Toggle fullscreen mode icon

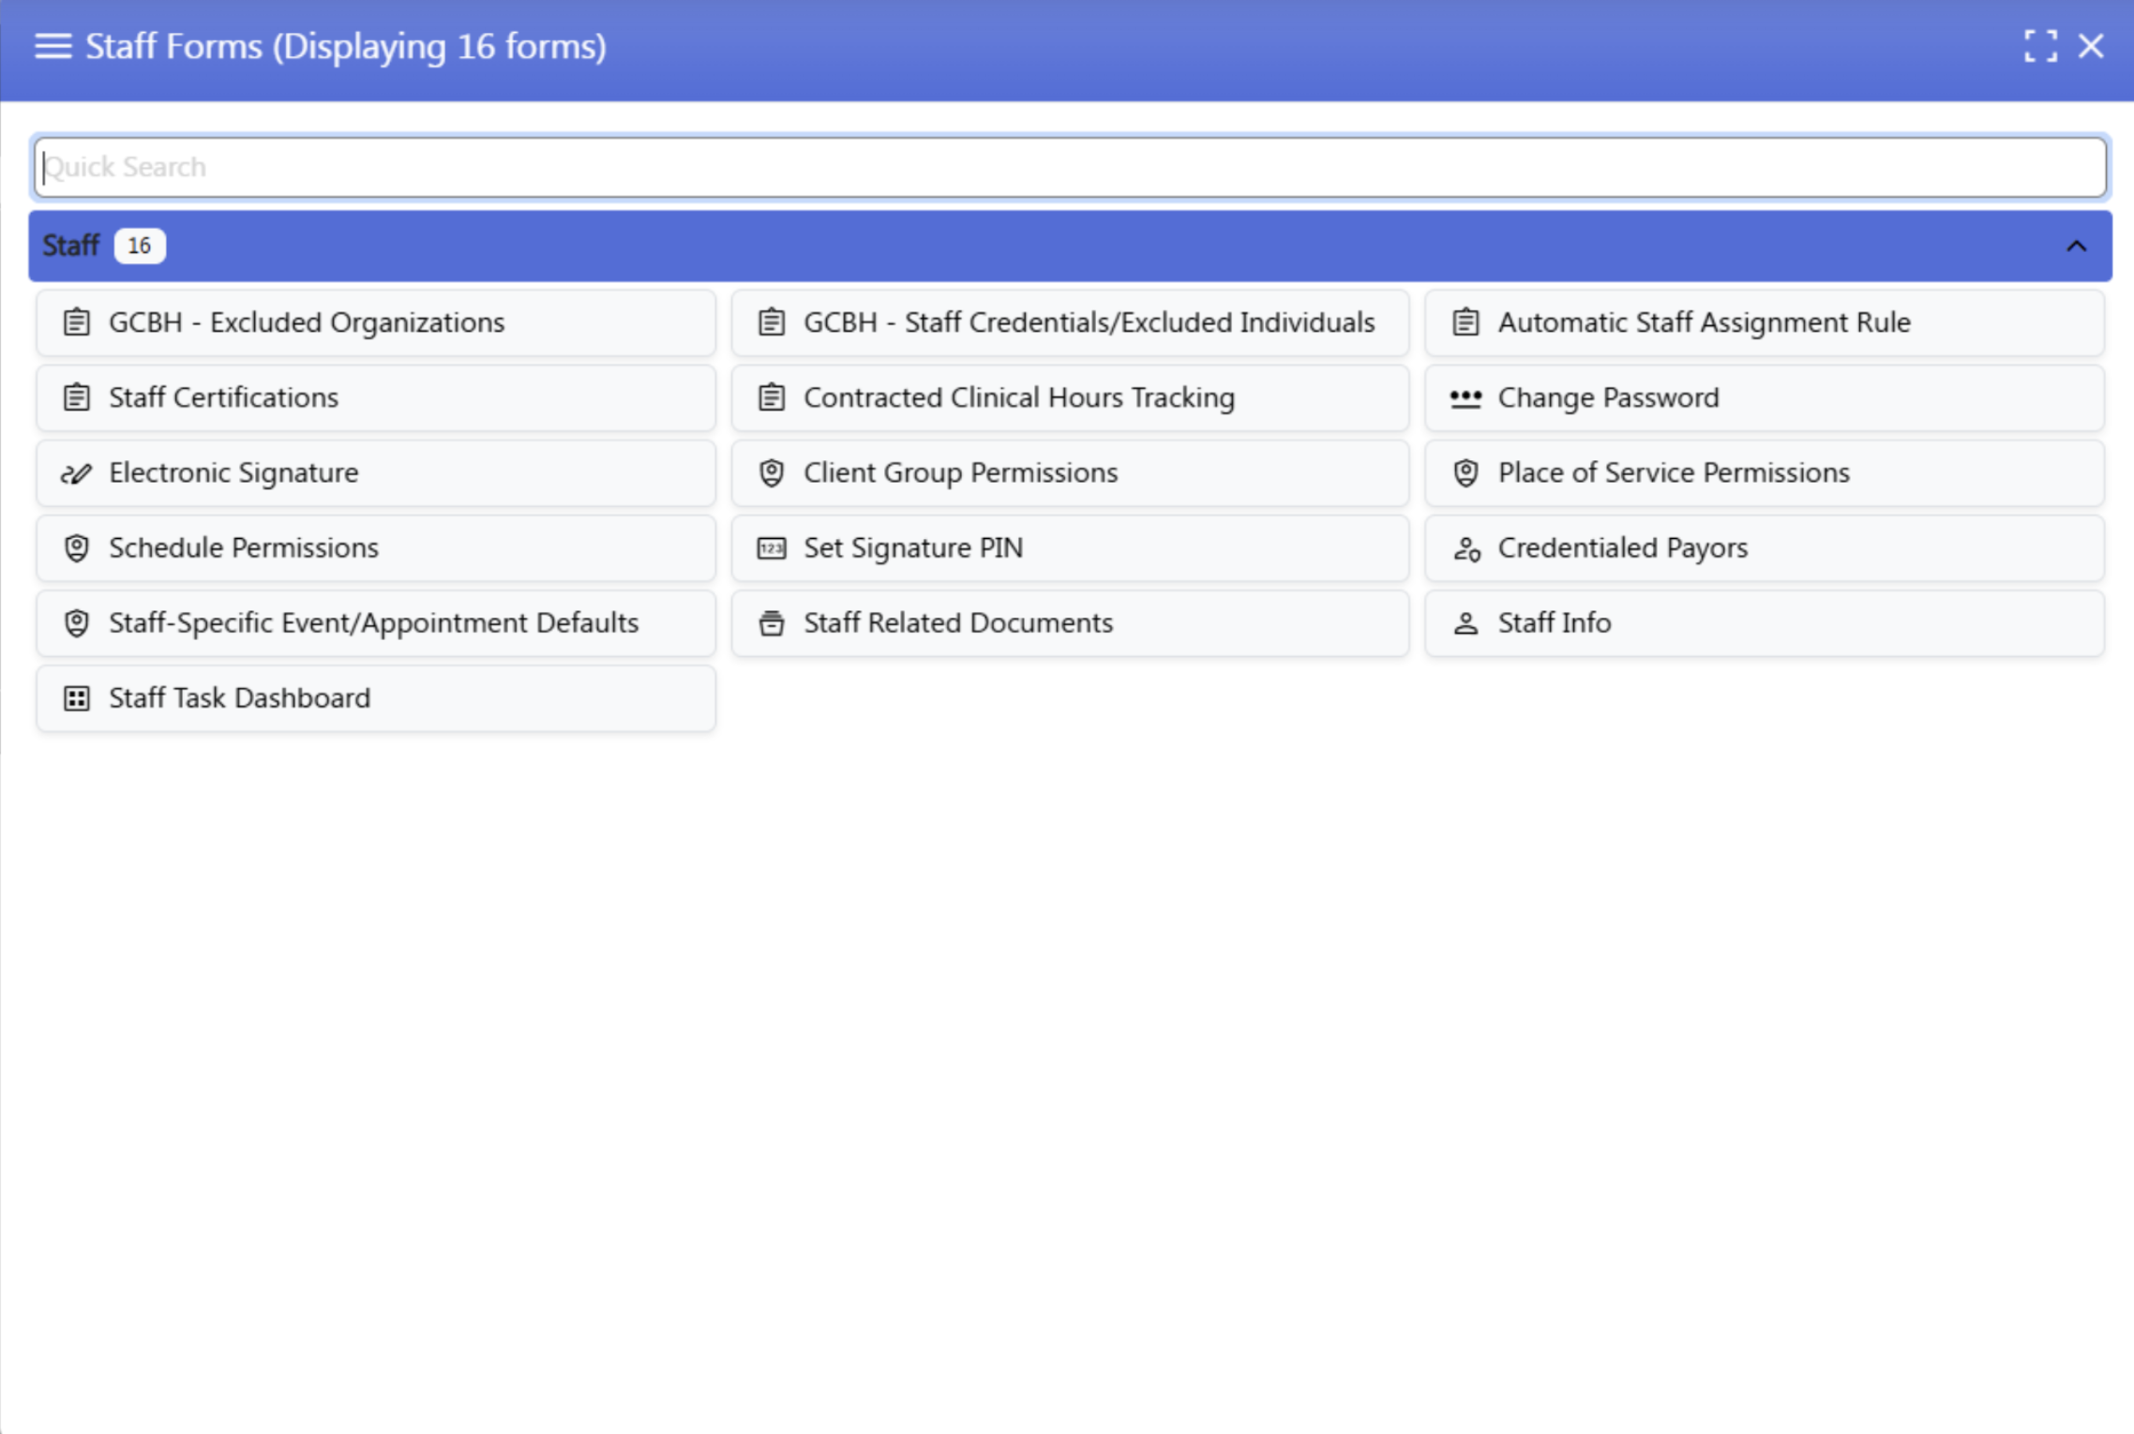click(2040, 46)
